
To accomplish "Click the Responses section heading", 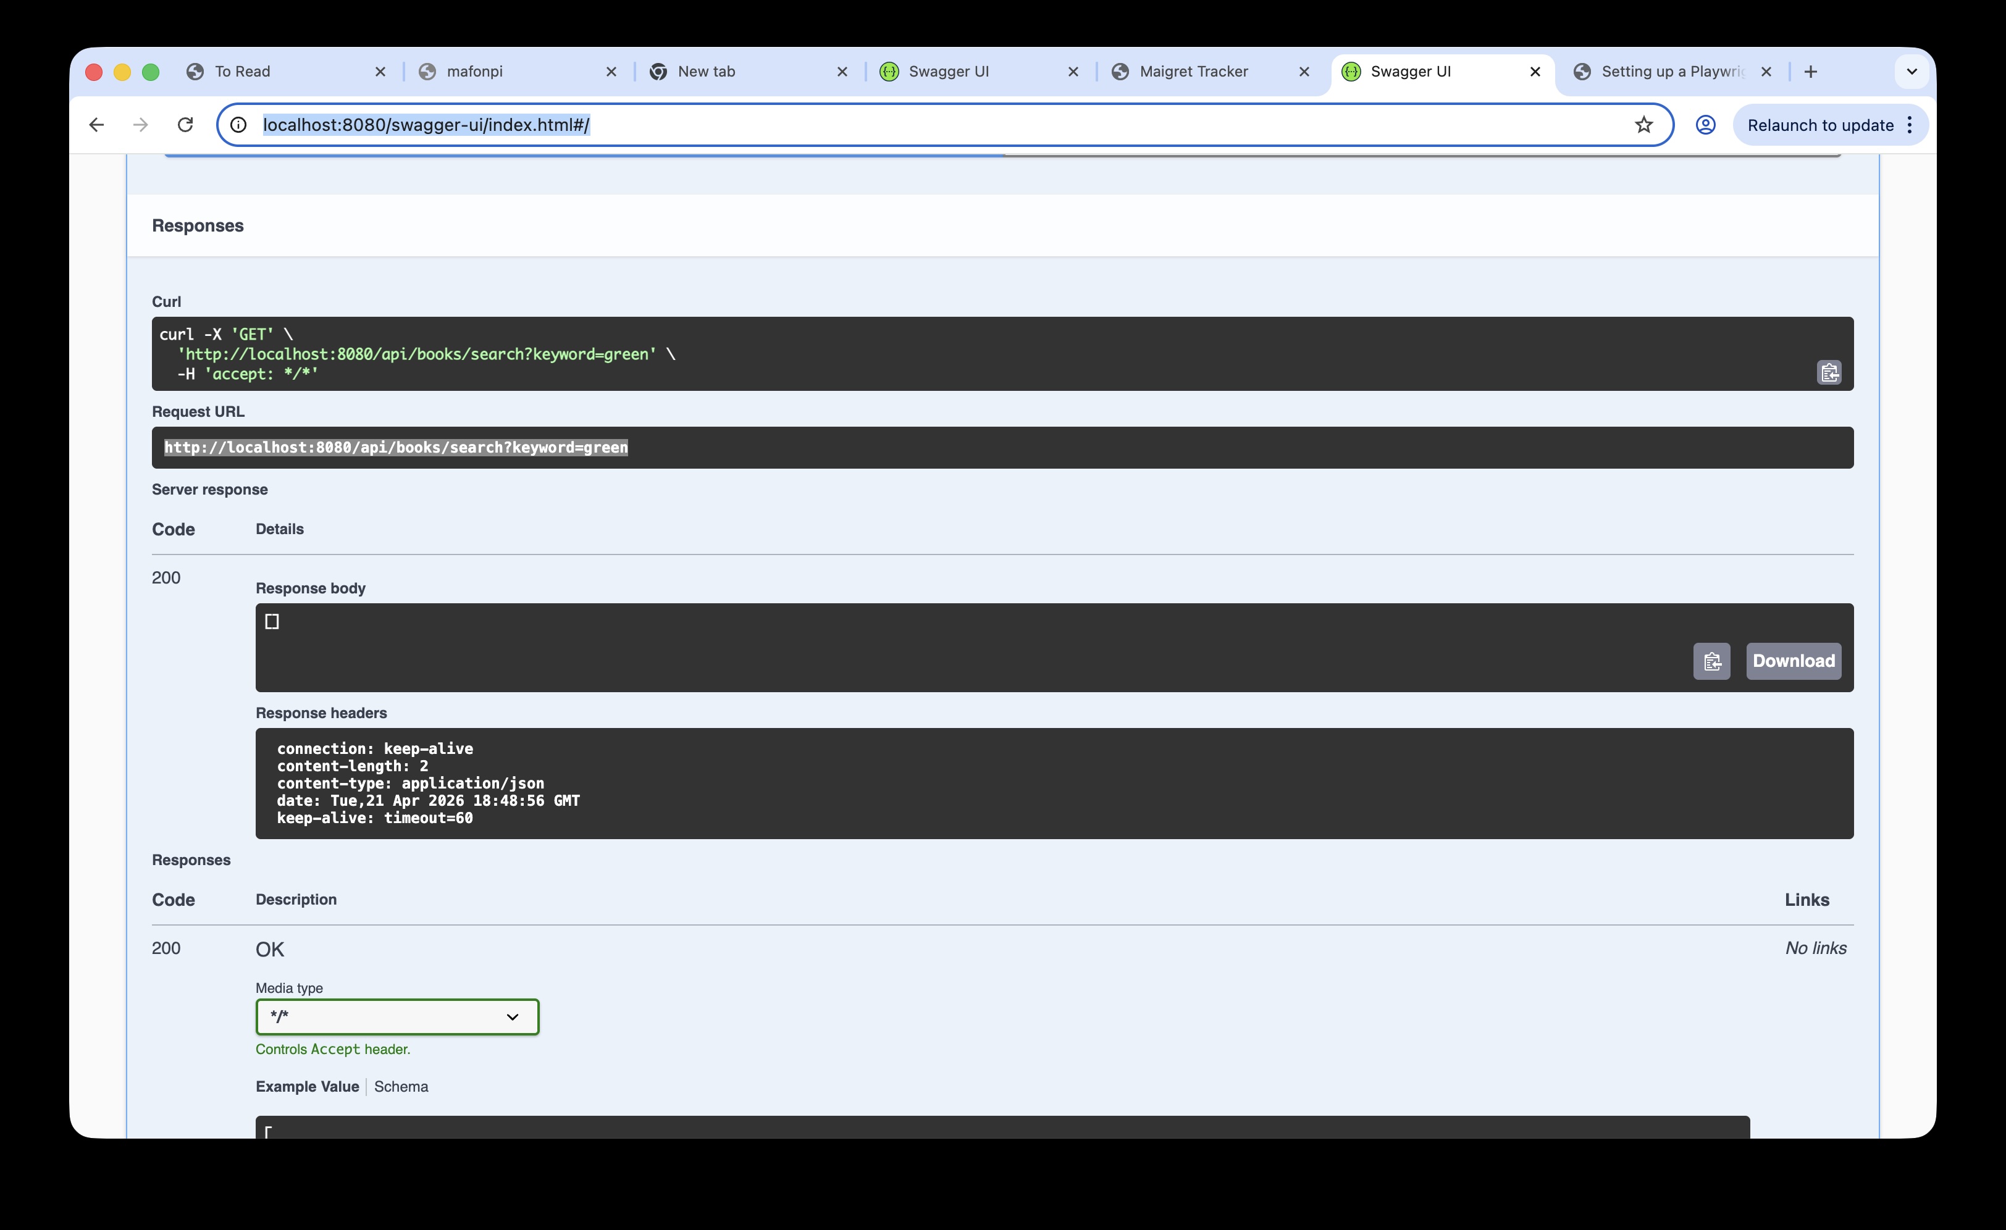I will click(x=198, y=225).
